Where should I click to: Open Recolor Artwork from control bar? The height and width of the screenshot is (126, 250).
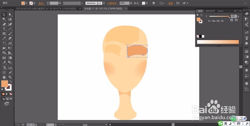(x=153, y=3)
